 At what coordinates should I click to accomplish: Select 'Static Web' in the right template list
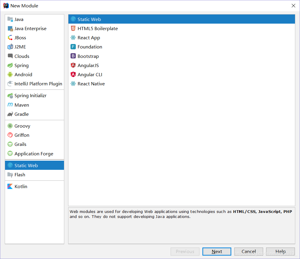182,19
